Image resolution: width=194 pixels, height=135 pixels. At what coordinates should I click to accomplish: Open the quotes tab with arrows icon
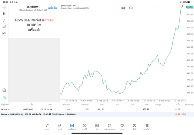[x=47, y=127]
